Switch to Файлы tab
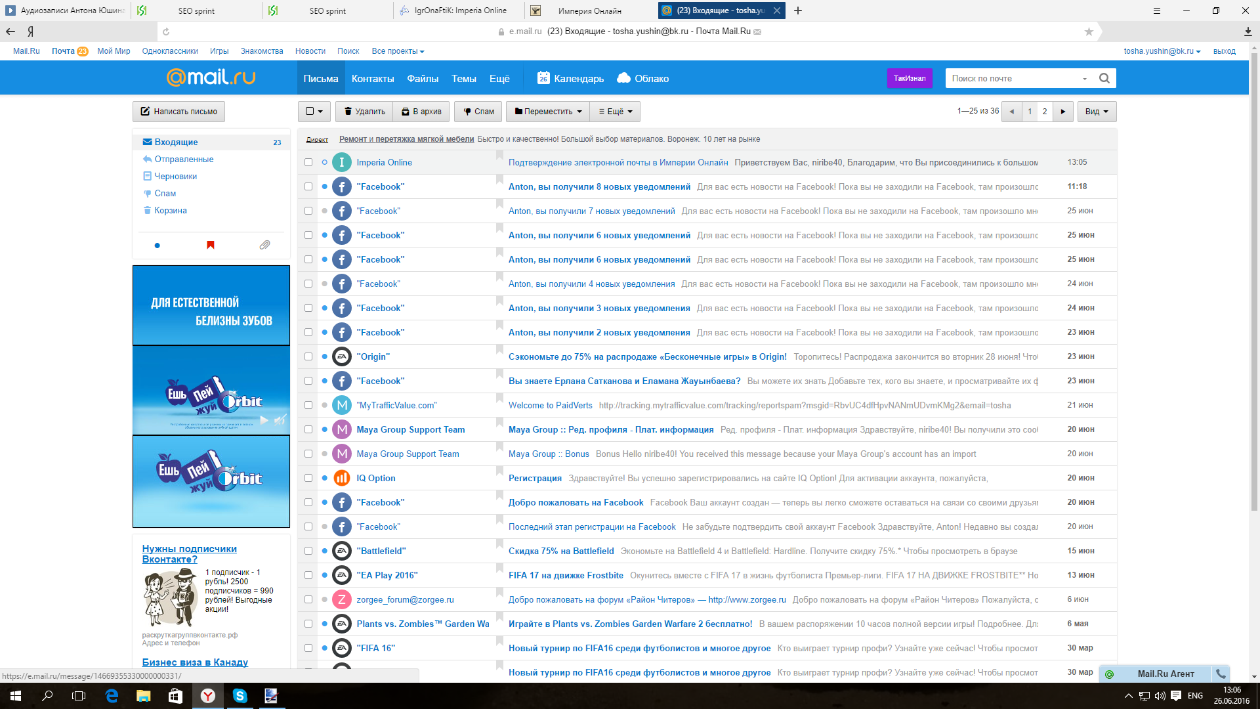Screen dimensions: 1260x709 pyautogui.click(x=423, y=78)
